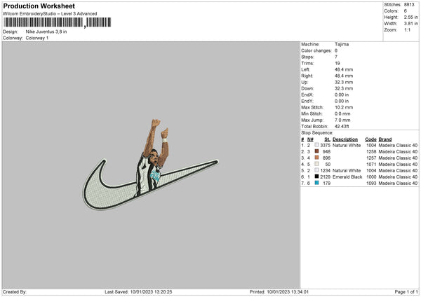This screenshot has height=297, width=421.
Task: Click the Description column header
Action: 345,139
